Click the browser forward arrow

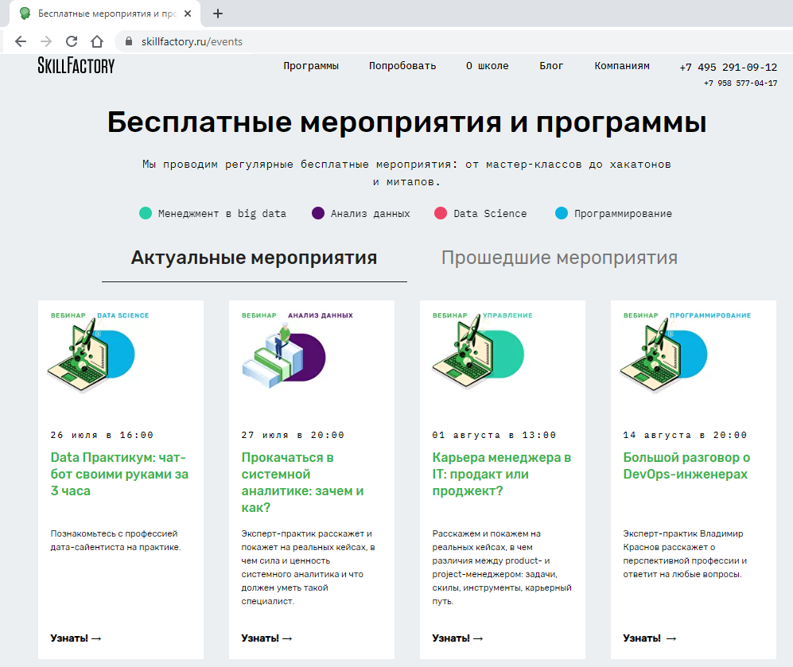(47, 41)
